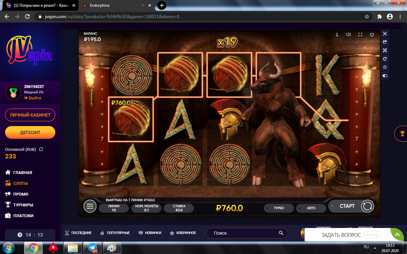Reload the game with the refresh icon
The width and height of the screenshot is (407, 254).
click(385, 59)
